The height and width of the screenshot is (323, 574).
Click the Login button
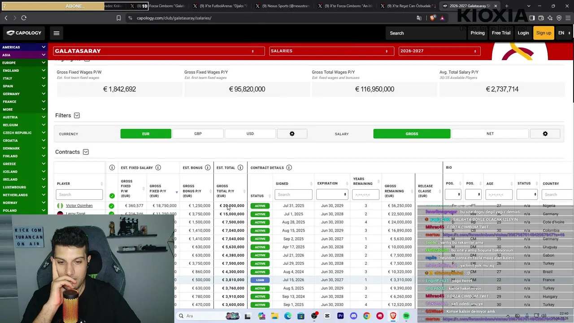click(523, 33)
